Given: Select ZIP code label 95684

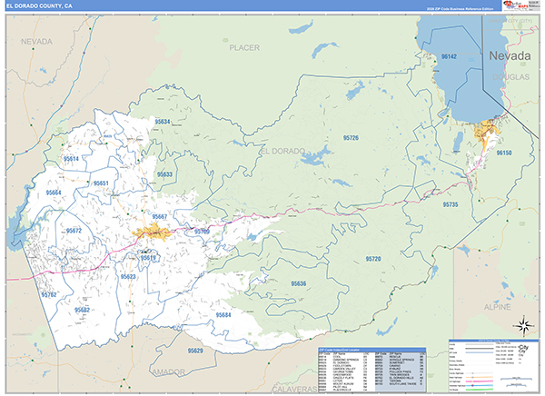Looking at the screenshot, I should [x=223, y=314].
